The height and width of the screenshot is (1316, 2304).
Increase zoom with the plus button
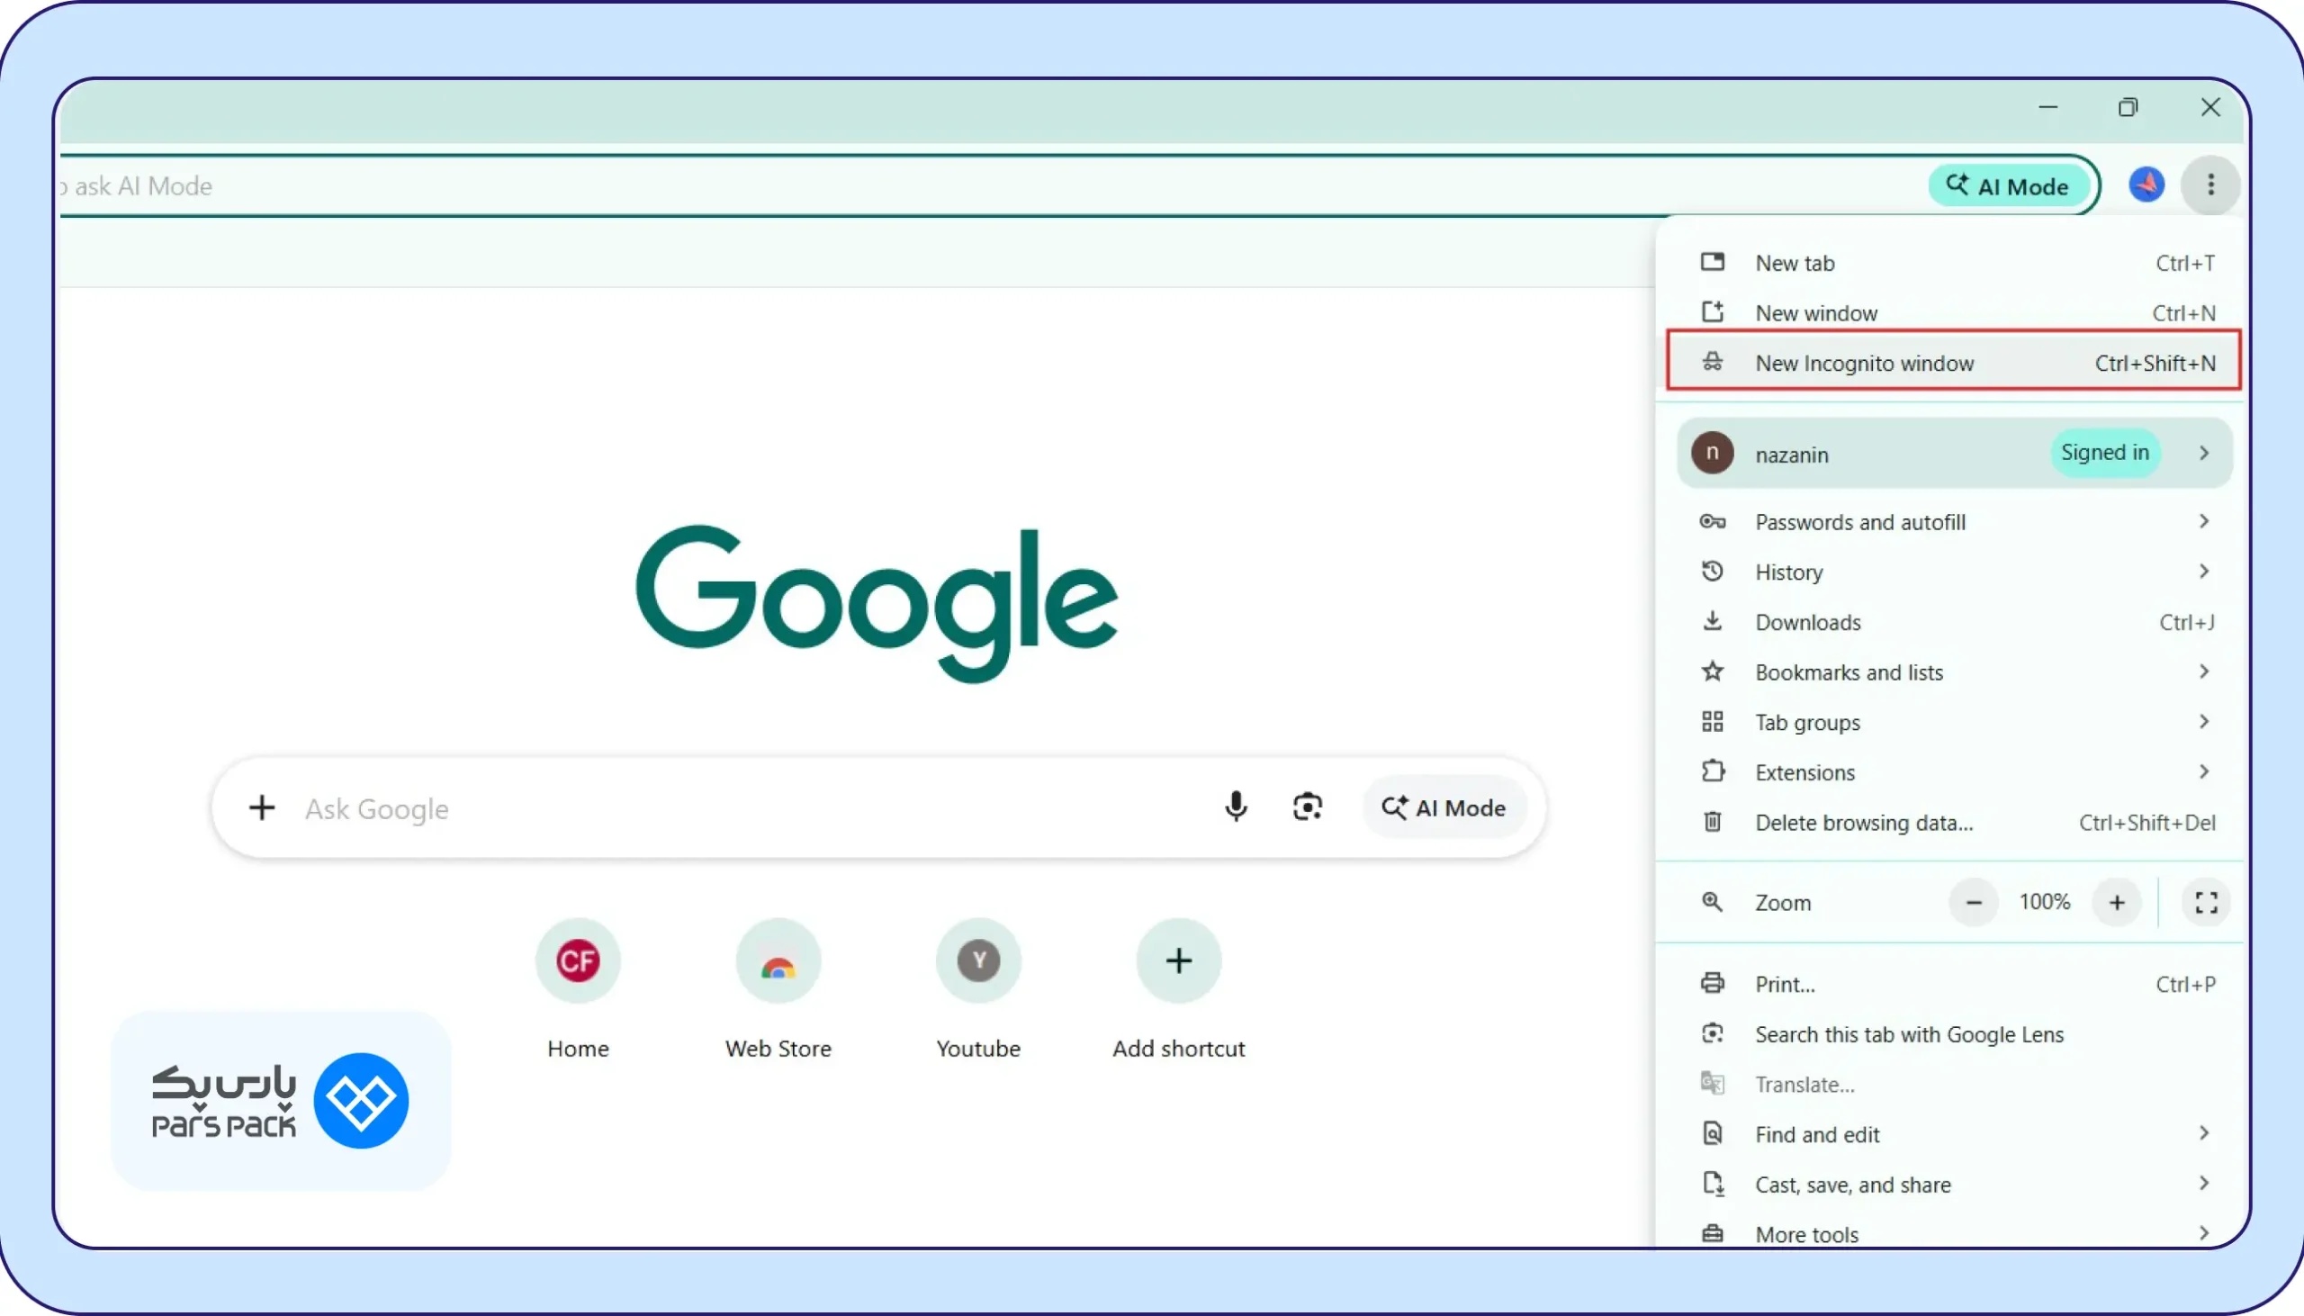2116,902
